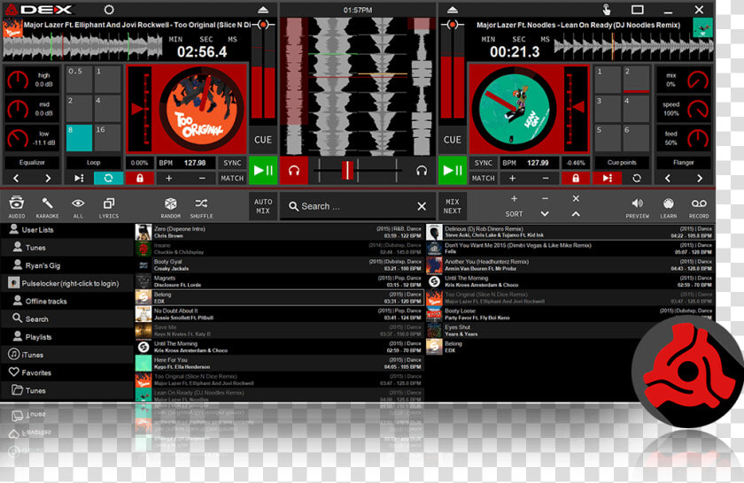Clear the search field

[422, 206]
